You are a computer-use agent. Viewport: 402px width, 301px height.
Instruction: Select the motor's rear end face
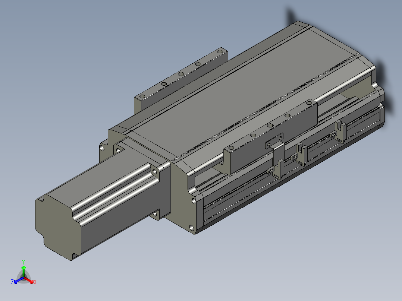[x=58, y=227]
